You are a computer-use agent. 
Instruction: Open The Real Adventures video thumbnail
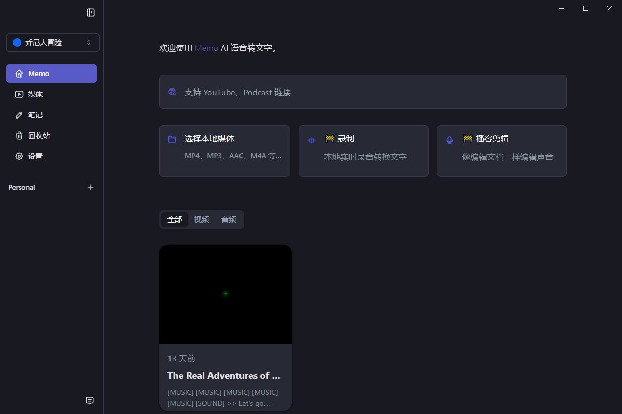point(225,294)
